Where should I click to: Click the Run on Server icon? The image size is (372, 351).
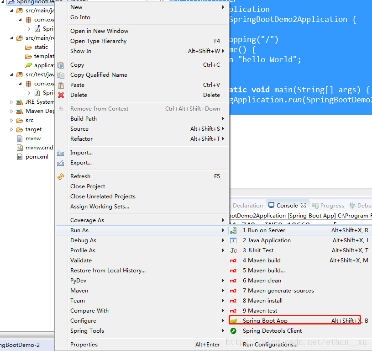[233, 230]
